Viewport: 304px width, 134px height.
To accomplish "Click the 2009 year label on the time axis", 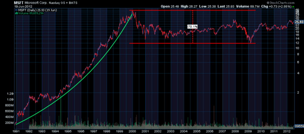I will 249,132.
